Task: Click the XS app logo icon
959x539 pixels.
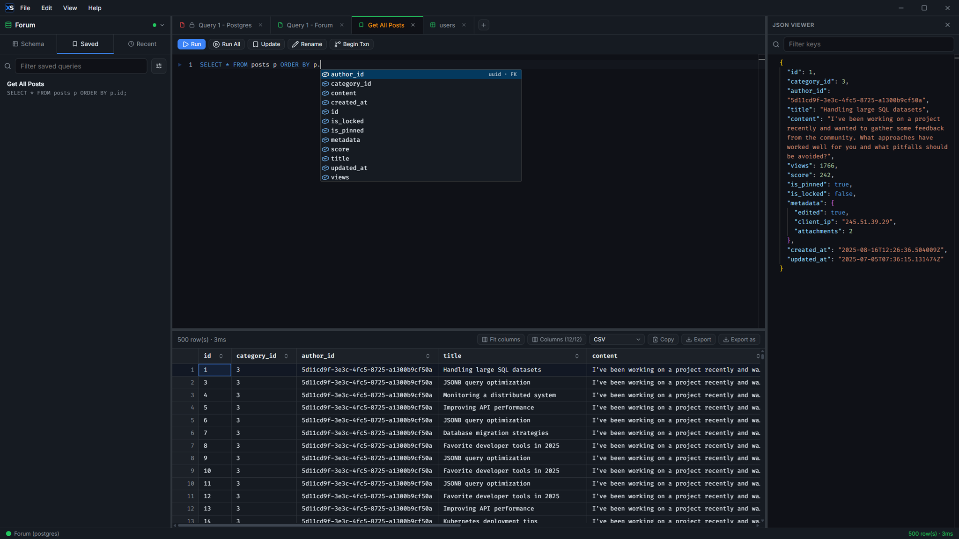Action: point(9,8)
